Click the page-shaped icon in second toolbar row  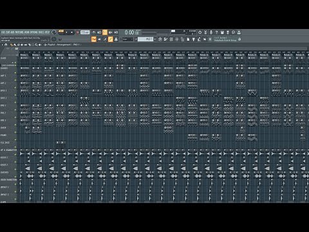[188, 39]
